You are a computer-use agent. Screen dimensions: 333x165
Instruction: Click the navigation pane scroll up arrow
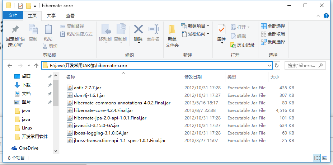[x=56, y=76]
